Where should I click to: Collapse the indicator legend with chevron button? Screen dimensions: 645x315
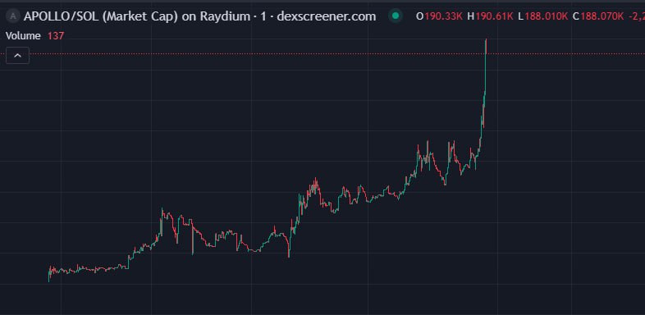pyautogui.click(x=18, y=56)
